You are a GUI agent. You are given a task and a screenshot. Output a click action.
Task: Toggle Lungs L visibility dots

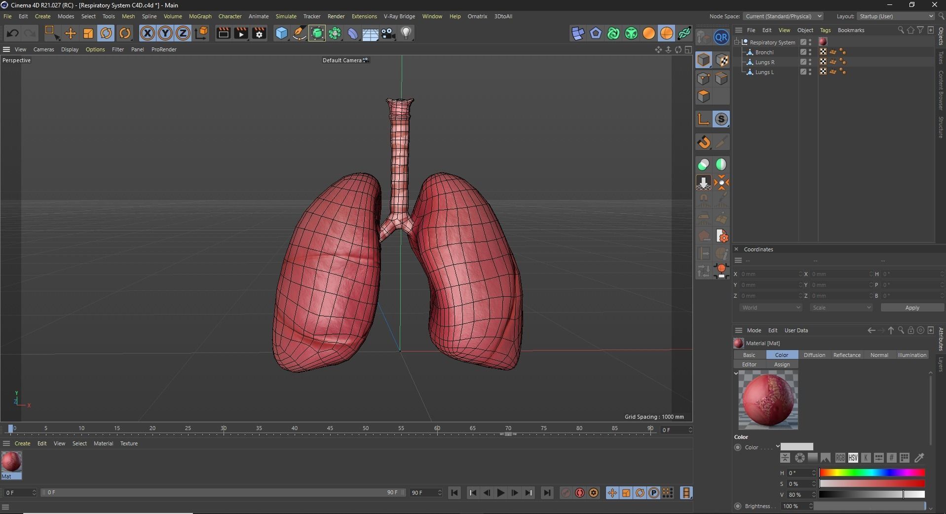pyautogui.click(x=810, y=72)
